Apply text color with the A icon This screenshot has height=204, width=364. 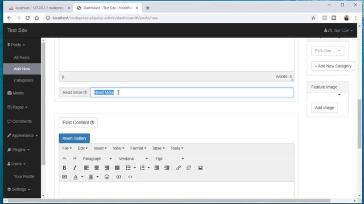pos(76,177)
